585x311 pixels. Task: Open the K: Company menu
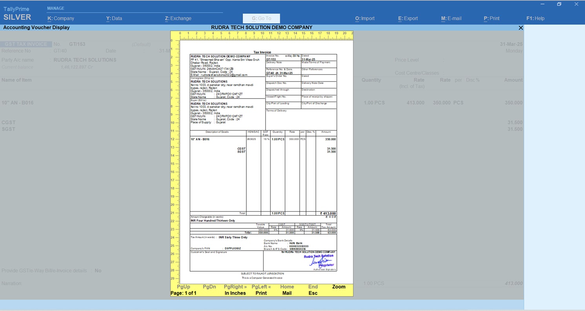tap(61, 18)
